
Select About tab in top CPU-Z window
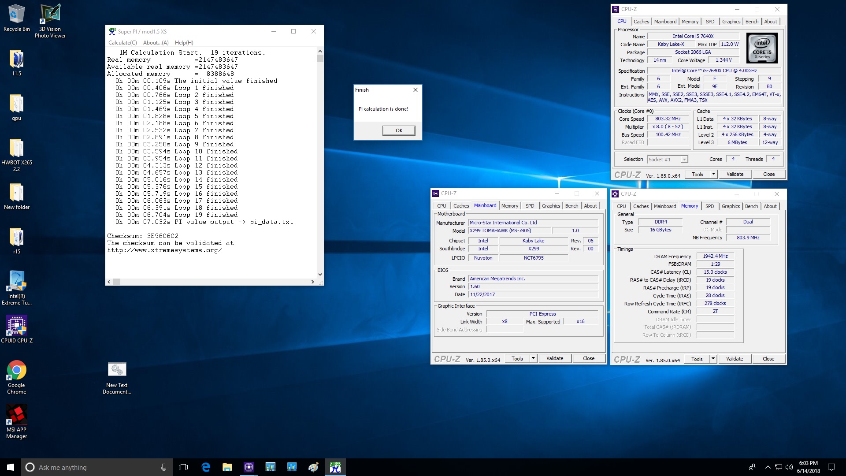[771, 22]
